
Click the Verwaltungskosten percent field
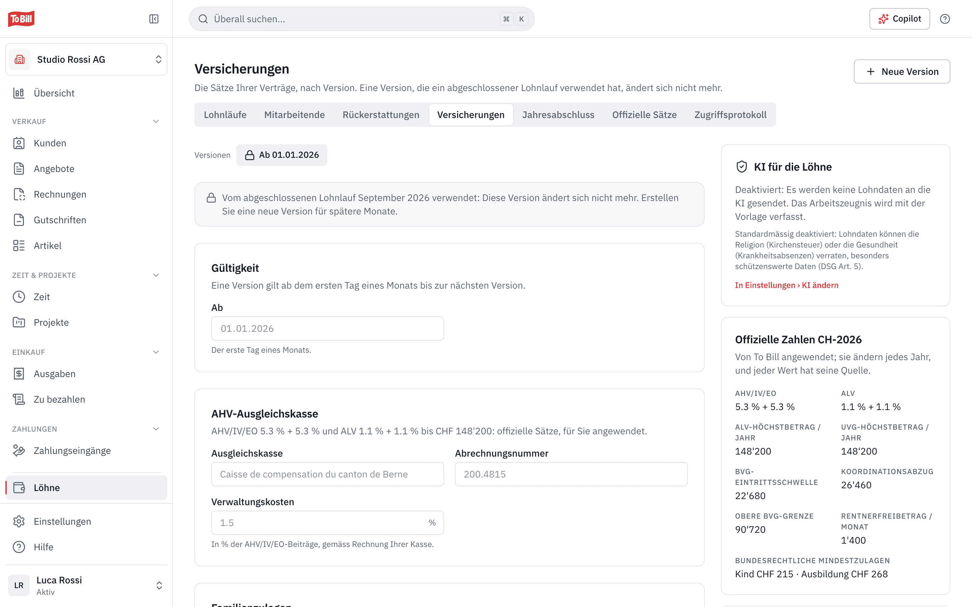tap(327, 523)
